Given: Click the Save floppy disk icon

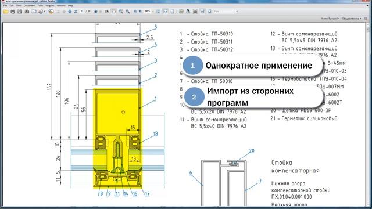Looking at the screenshot, I should click(x=20, y=12).
